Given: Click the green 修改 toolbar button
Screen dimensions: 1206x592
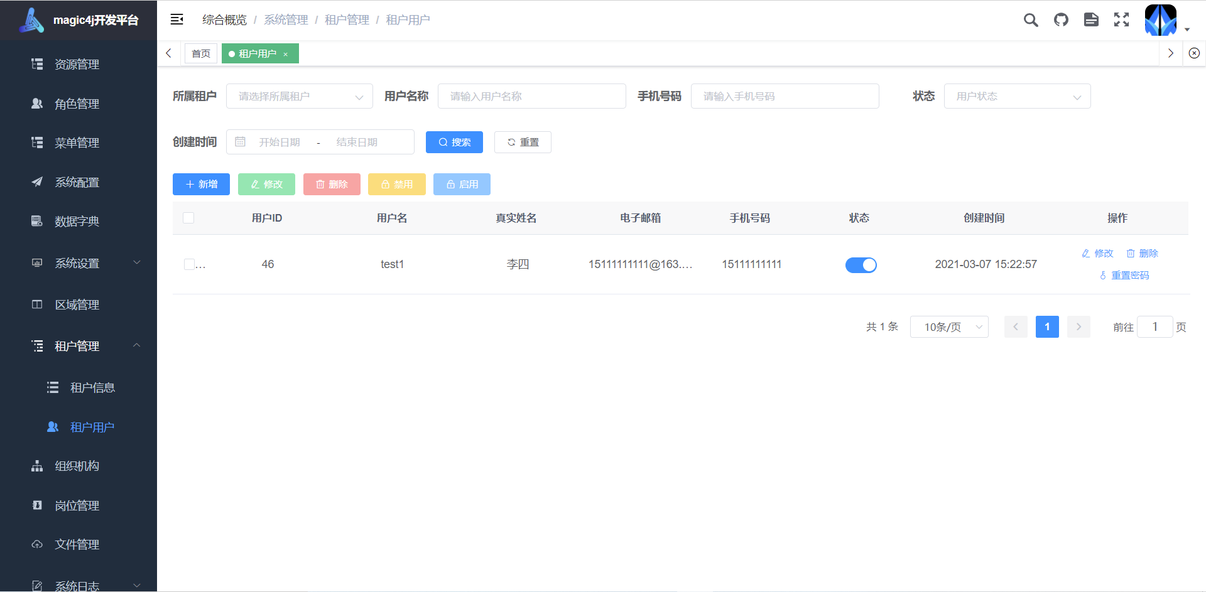Looking at the screenshot, I should [266, 184].
